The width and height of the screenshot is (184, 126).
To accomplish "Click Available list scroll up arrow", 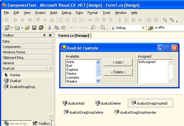I will click(98, 62).
